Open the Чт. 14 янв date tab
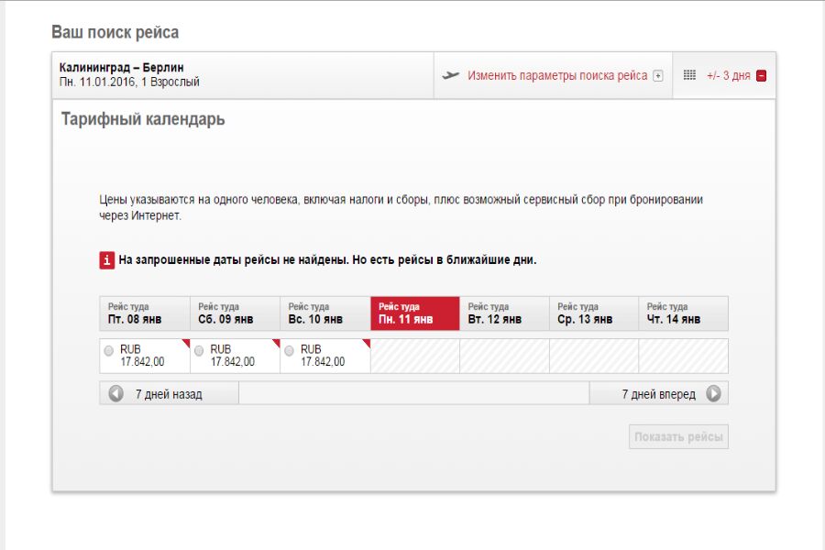The width and height of the screenshot is (825, 550). (683, 313)
